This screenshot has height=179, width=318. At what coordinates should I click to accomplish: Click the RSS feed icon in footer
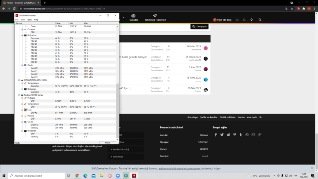(260, 117)
